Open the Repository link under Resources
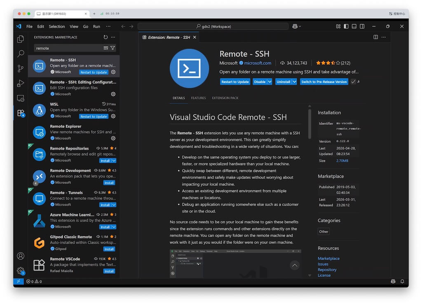 (x=327, y=270)
